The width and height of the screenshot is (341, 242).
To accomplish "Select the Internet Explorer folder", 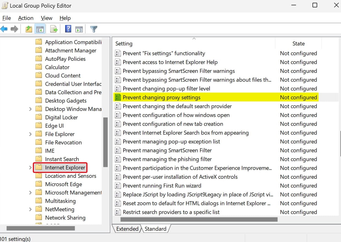I will coord(65,168).
